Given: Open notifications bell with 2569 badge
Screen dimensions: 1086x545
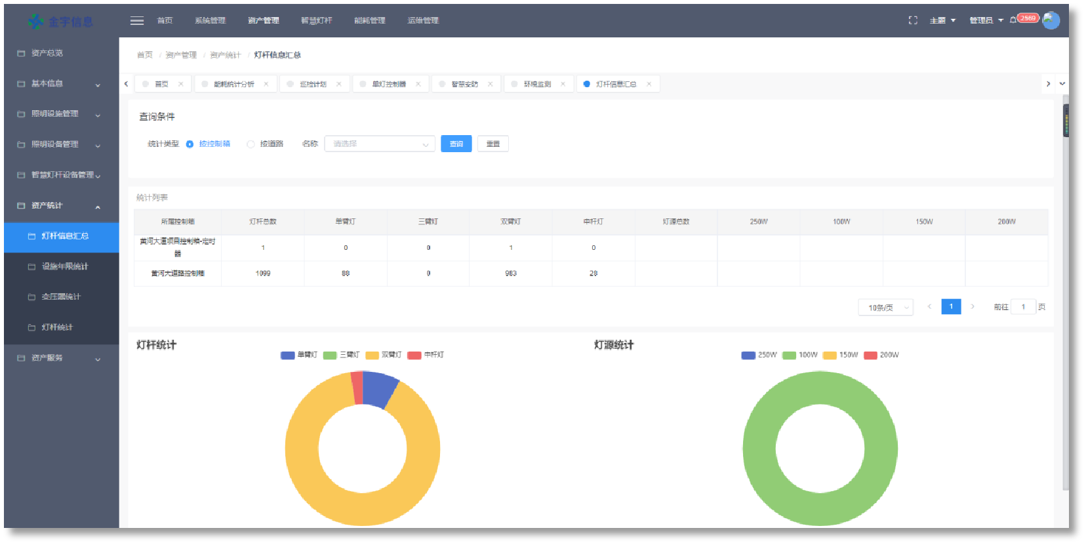Looking at the screenshot, I should pyautogui.click(x=1024, y=19).
